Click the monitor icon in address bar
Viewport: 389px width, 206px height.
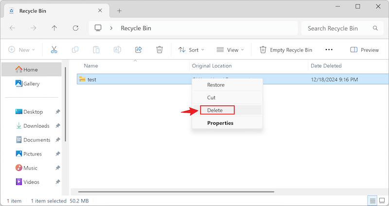98,28
